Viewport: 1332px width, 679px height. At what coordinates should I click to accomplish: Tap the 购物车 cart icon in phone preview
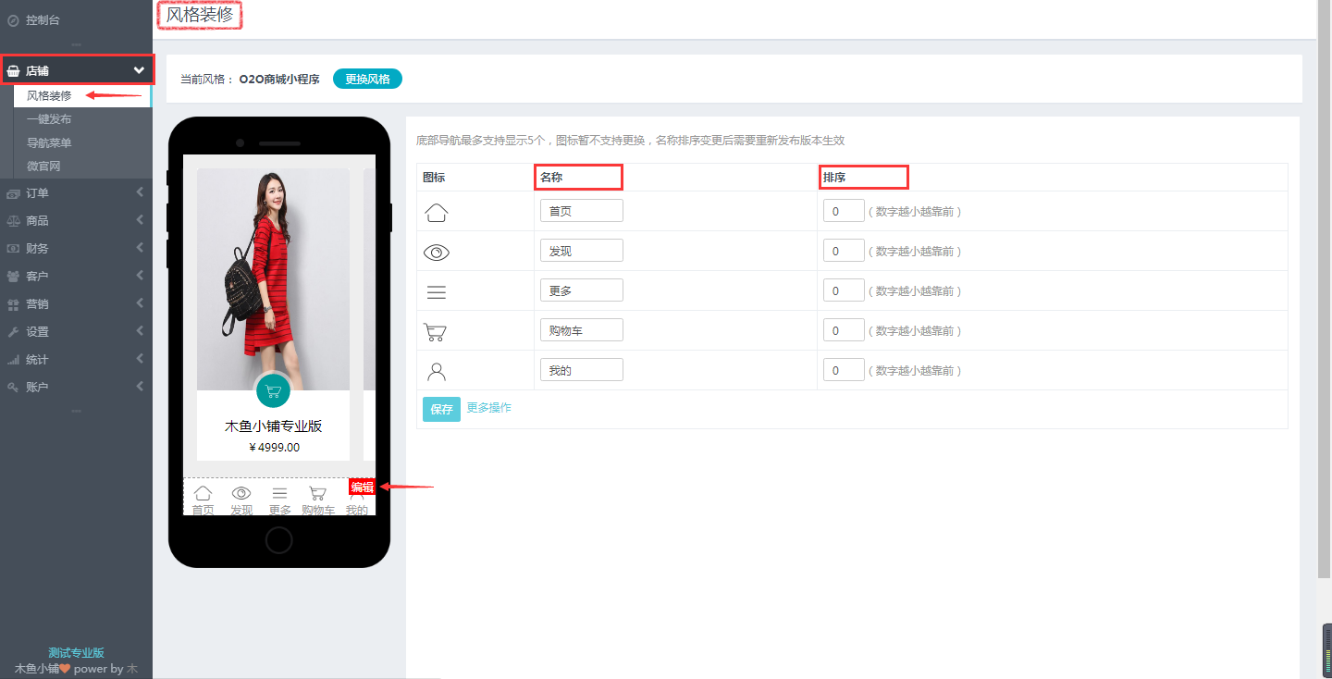317,494
